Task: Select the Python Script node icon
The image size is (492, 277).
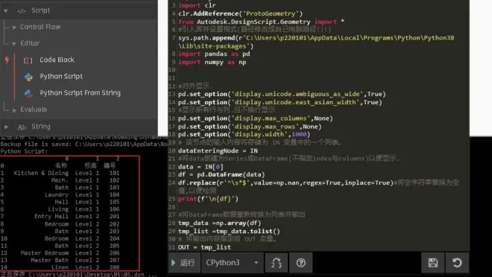Action: 28,77
